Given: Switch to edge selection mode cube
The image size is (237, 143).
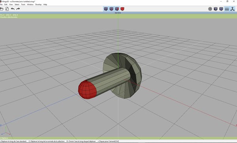Looking at the screenshot, I should tap(111, 9).
